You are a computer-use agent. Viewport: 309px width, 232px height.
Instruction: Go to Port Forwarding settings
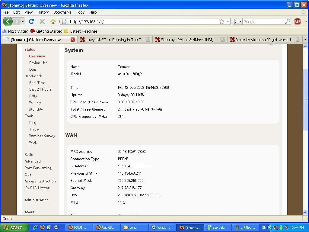click(38, 168)
